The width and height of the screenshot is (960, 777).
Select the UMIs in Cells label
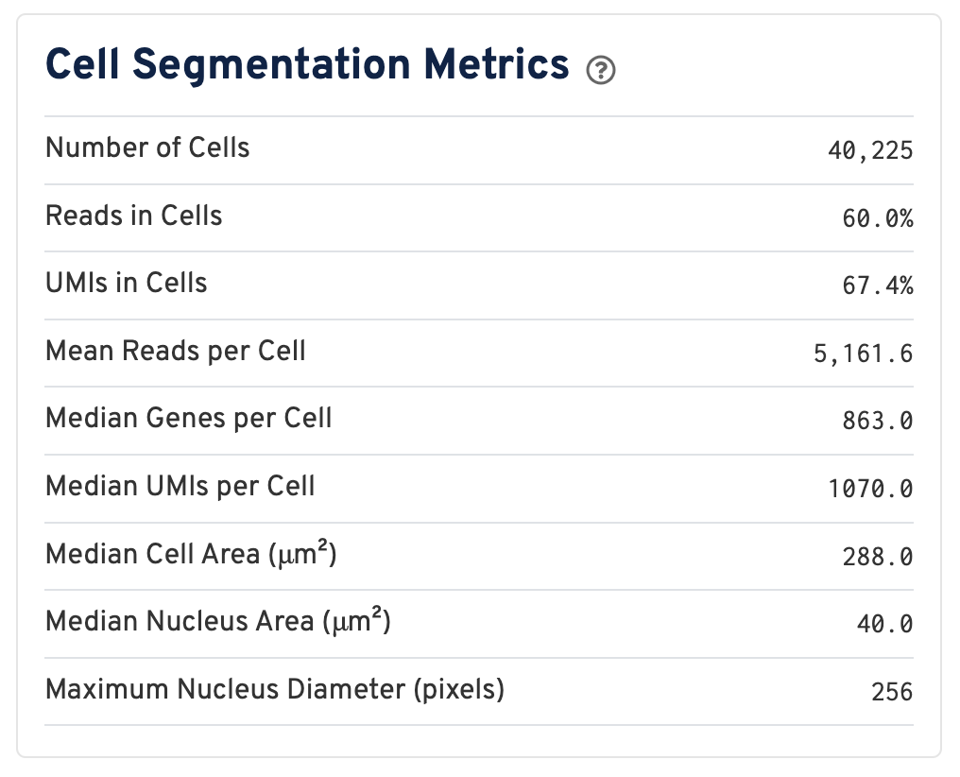click(x=127, y=284)
